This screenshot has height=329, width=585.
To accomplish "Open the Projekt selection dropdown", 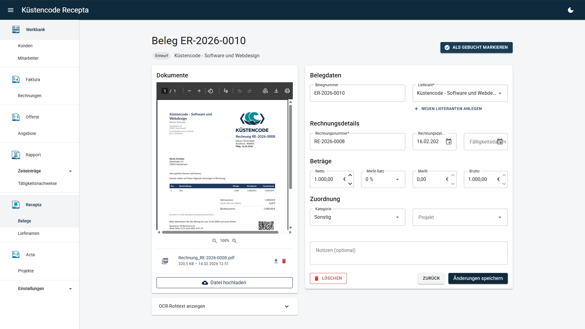I will click(500, 217).
